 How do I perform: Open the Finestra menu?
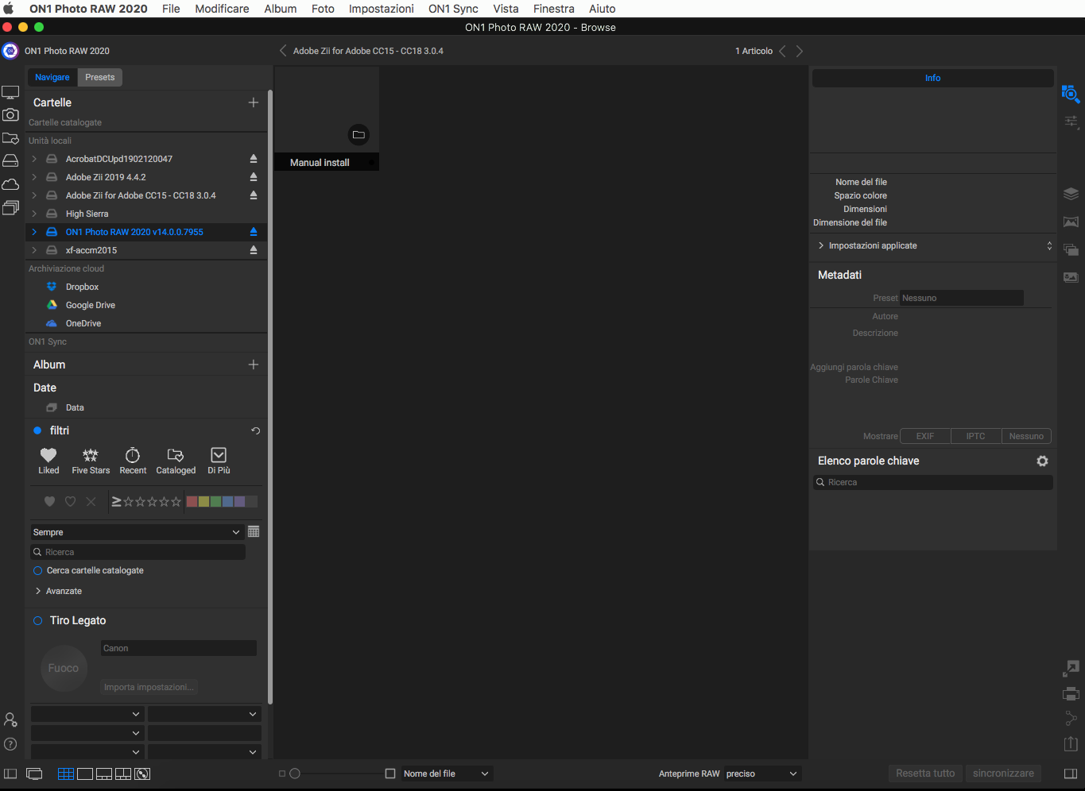pyautogui.click(x=554, y=9)
